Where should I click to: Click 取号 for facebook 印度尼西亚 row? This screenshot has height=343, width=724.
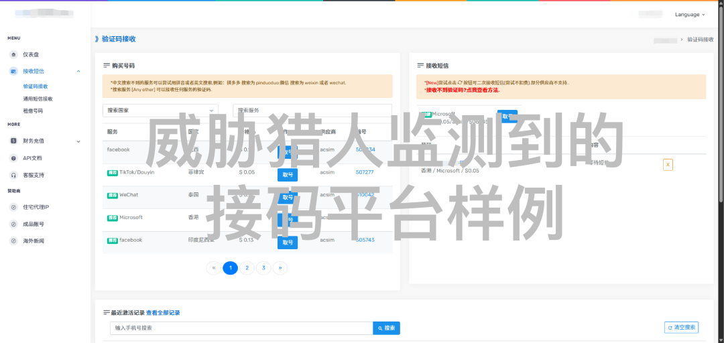288,243
